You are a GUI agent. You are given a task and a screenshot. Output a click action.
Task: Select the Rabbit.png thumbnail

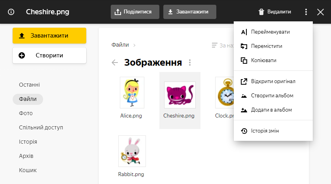point(132,151)
